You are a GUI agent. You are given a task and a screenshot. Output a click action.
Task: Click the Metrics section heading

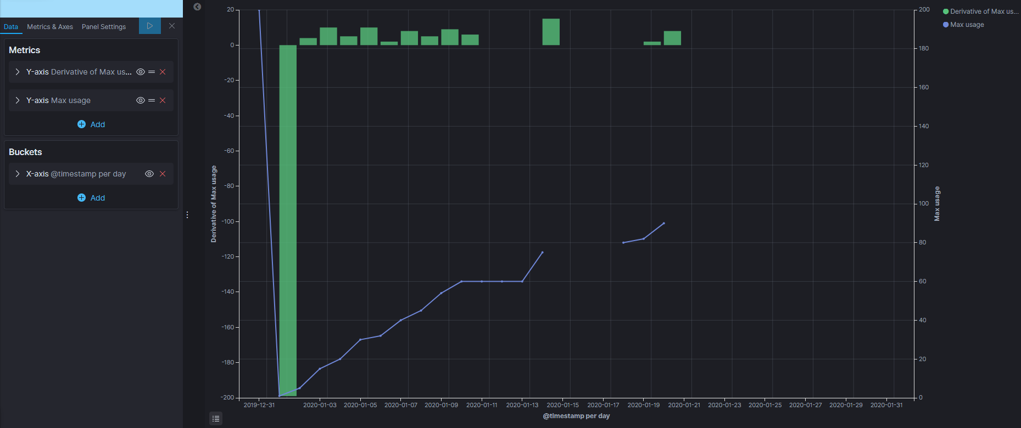pyautogui.click(x=25, y=50)
